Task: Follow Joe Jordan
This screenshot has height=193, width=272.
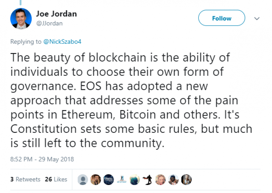Action: [x=222, y=18]
